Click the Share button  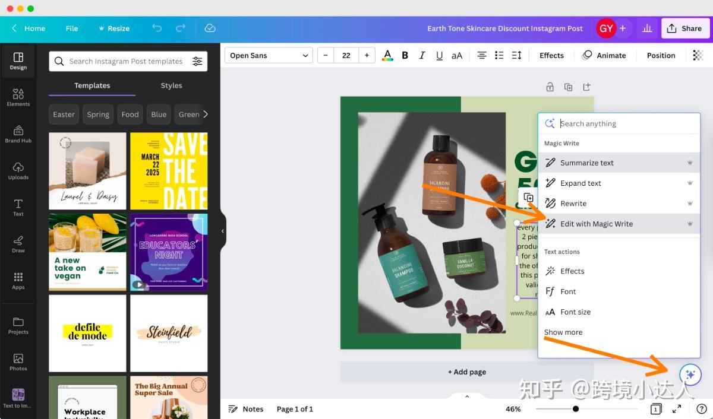[685, 28]
